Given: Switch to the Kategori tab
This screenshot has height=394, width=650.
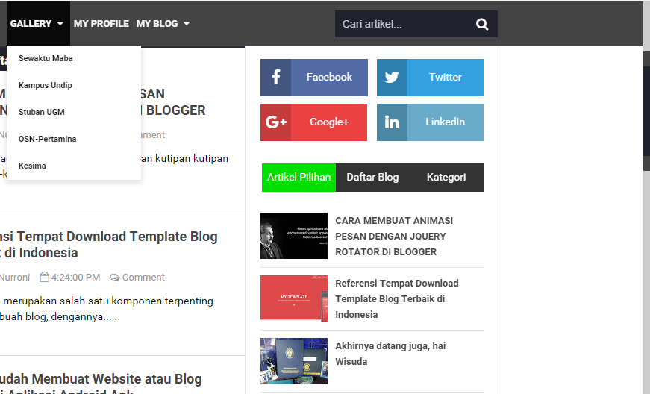Looking at the screenshot, I should pyautogui.click(x=446, y=178).
